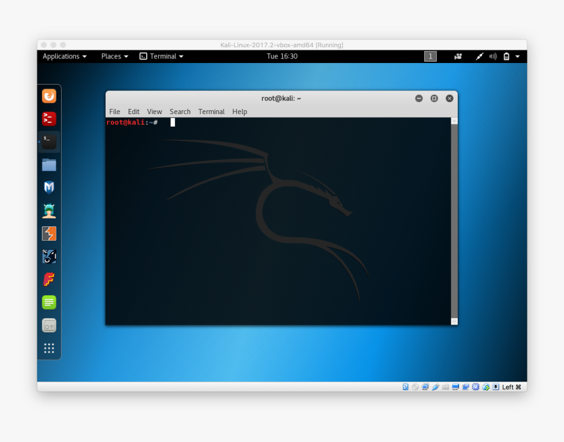Image resolution: width=564 pixels, height=442 pixels.
Task: Click the screen recorder camera icon in top bar
Action: click(458, 56)
